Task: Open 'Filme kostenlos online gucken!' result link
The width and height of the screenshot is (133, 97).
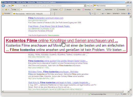Action: coord(58,61)
